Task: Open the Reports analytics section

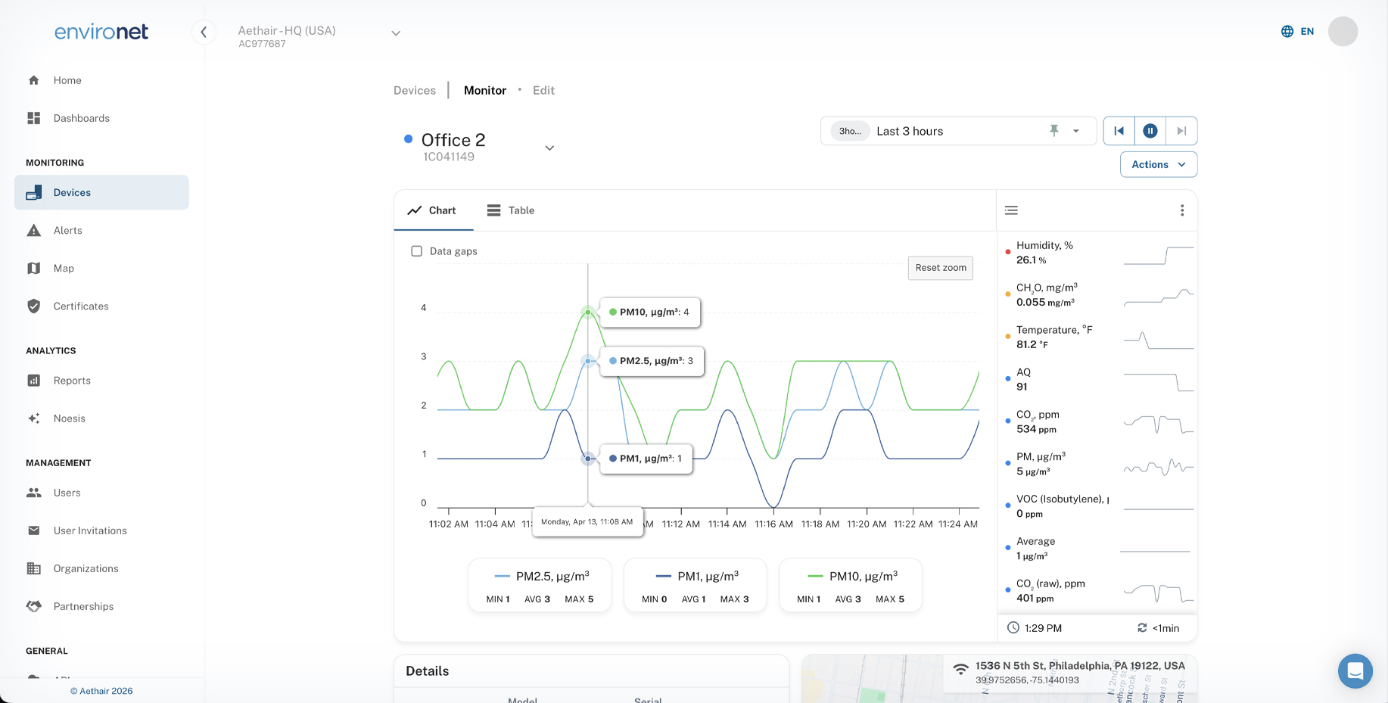Action: (71, 381)
